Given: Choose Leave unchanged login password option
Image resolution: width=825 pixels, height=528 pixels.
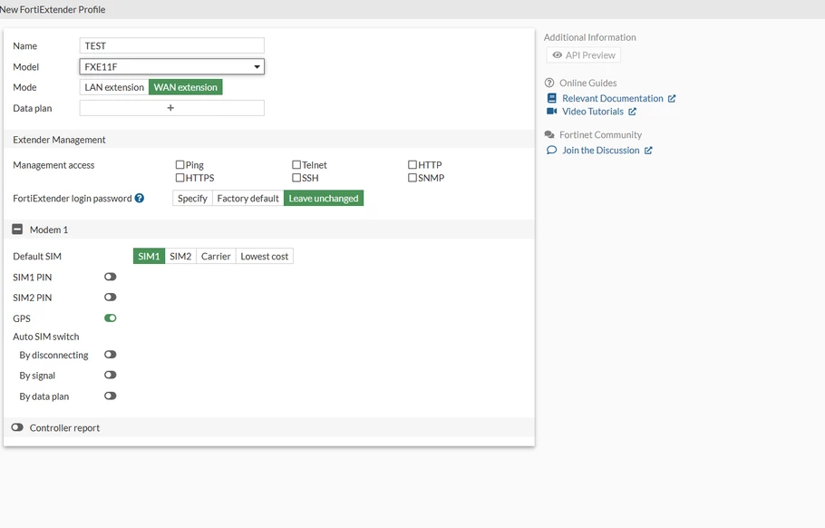Looking at the screenshot, I should pyautogui.click(x=324, y=199).
